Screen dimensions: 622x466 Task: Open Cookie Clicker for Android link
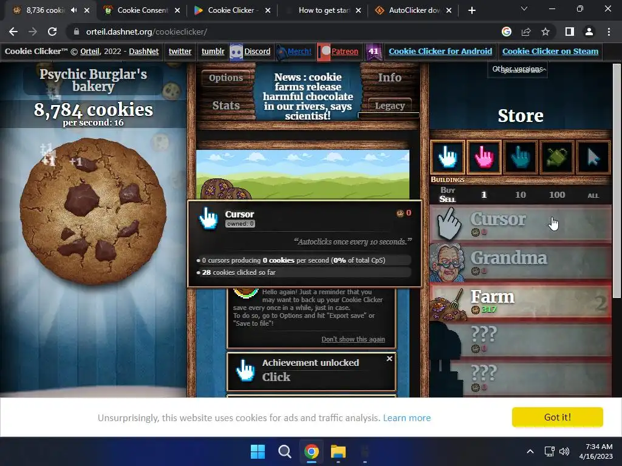point(440,51)
